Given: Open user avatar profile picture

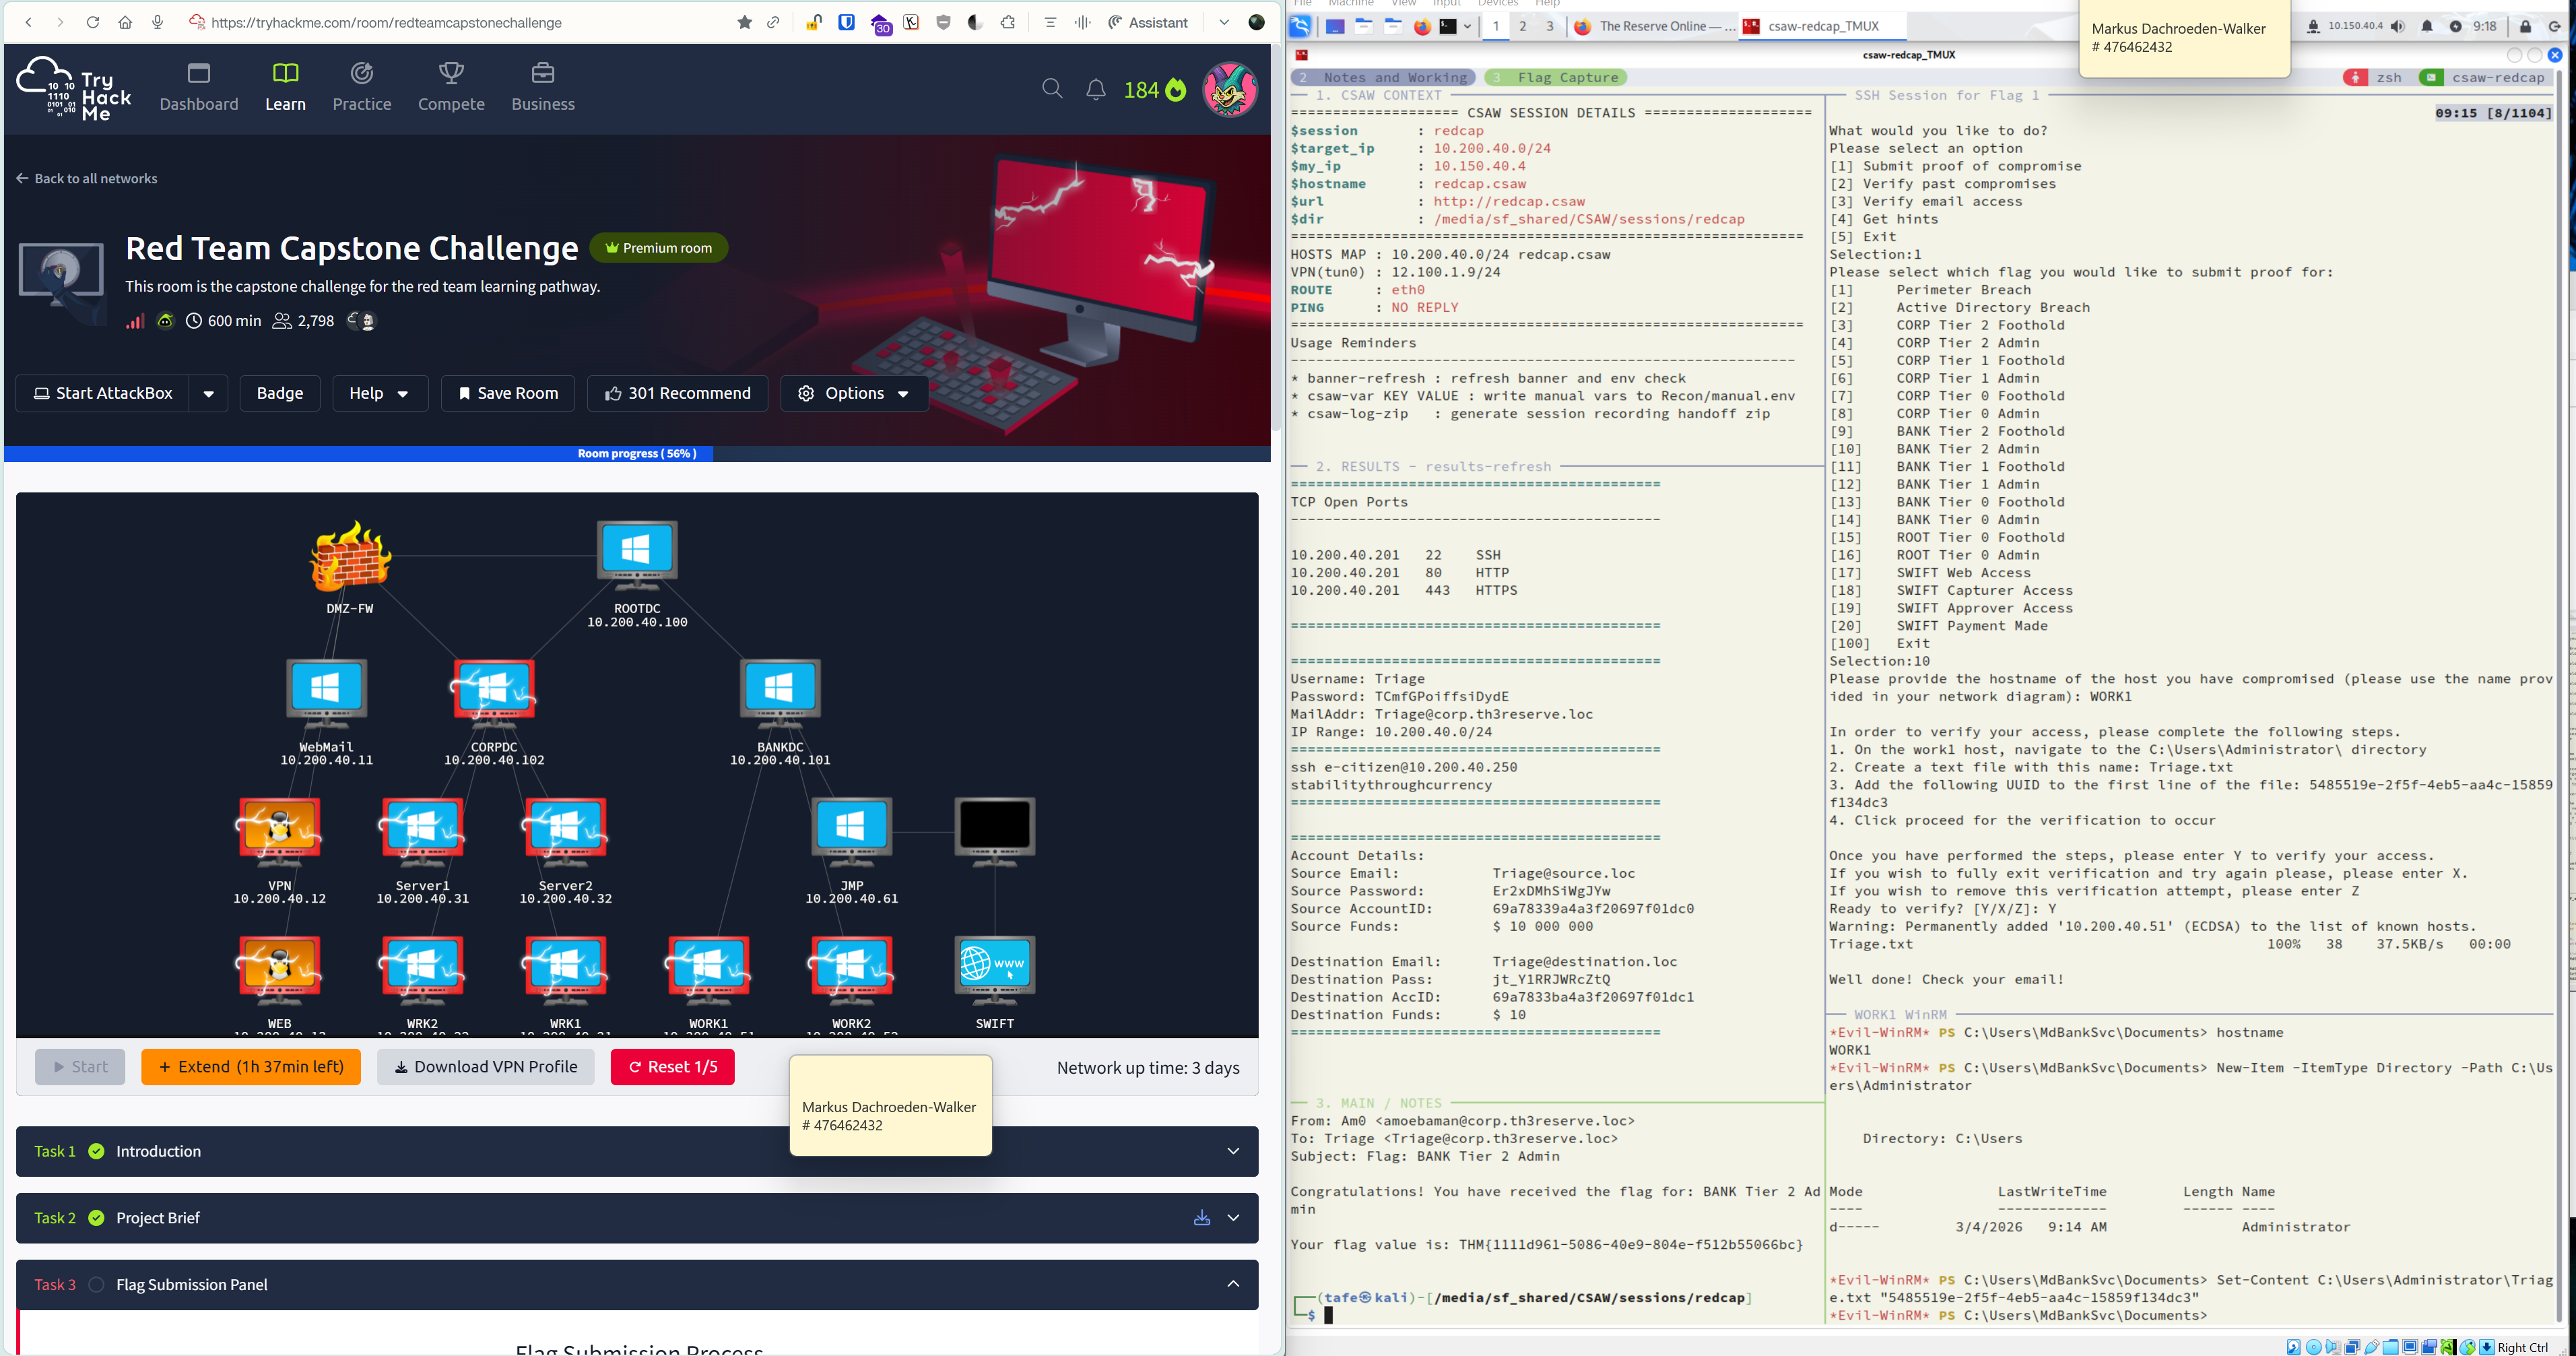Looking at the screenshot, I should (1229, 89).
